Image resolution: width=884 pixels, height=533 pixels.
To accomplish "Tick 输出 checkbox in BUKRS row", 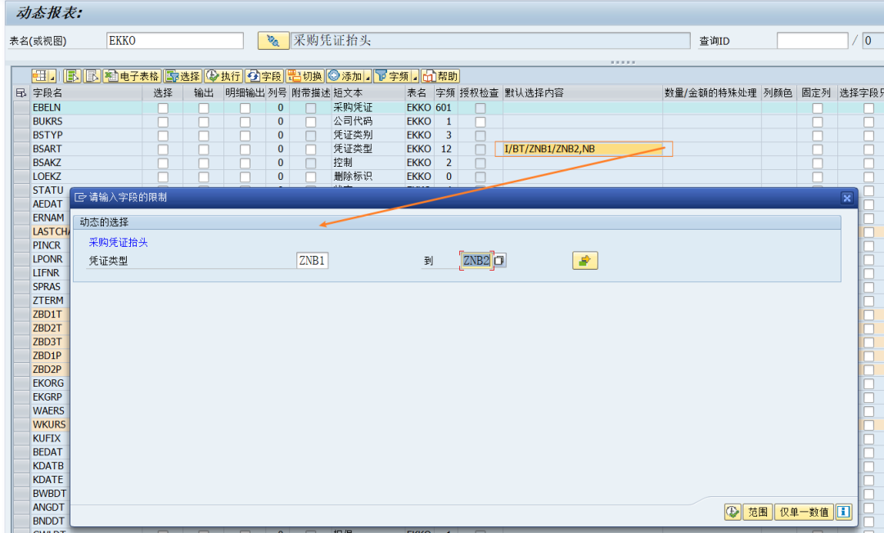I will click(x=204, y=122).
